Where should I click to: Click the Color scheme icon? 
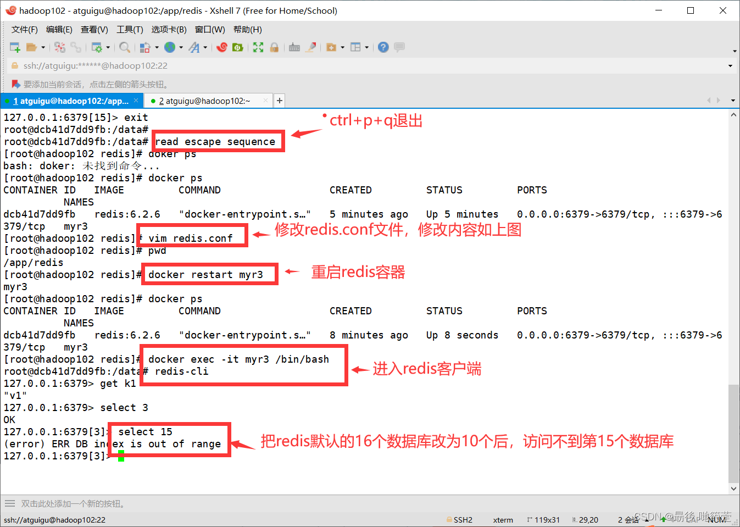145,48
